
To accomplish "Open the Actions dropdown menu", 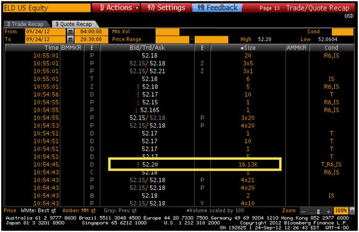I will click(116, 8).
